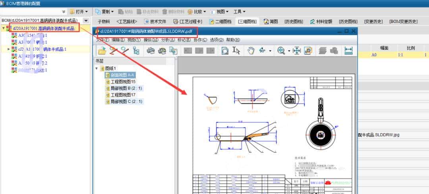This screenshot has height=194, width=429.
Task: Click the double chevron toolbar overflow arrow
Action: click(x=64, y=12)
